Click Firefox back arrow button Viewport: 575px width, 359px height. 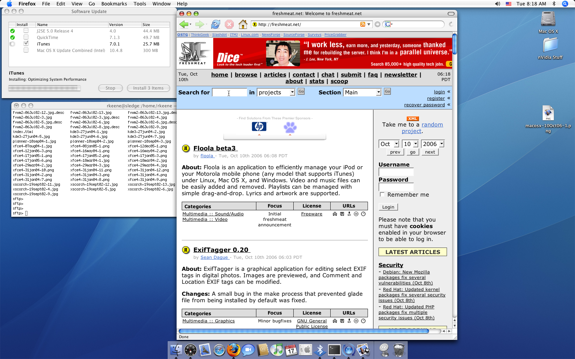click(184, 24)
